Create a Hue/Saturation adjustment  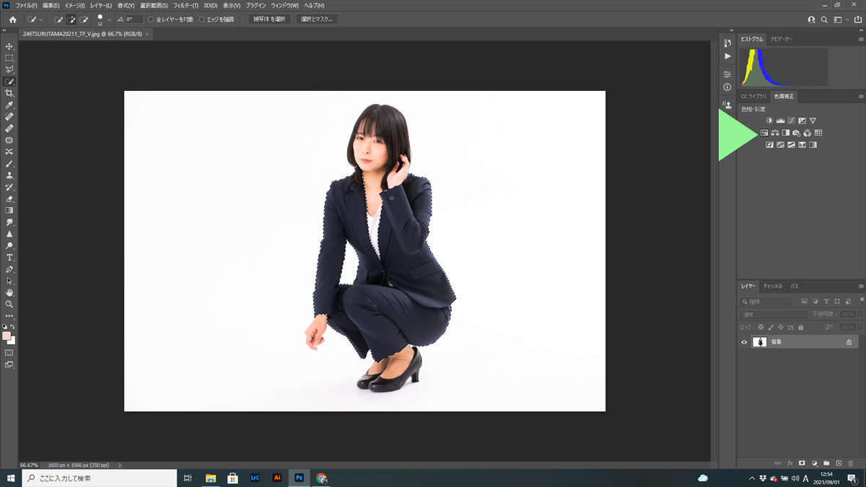pyautogui.click(x=764, y=132)
